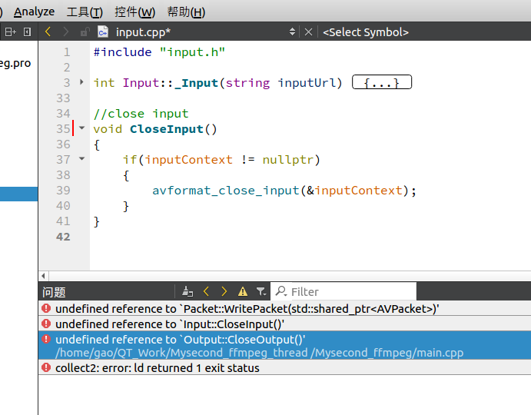Viewport: 531px width, 415px height.
Task: Click the #include "input.h" line
Action: coord(159,51)
